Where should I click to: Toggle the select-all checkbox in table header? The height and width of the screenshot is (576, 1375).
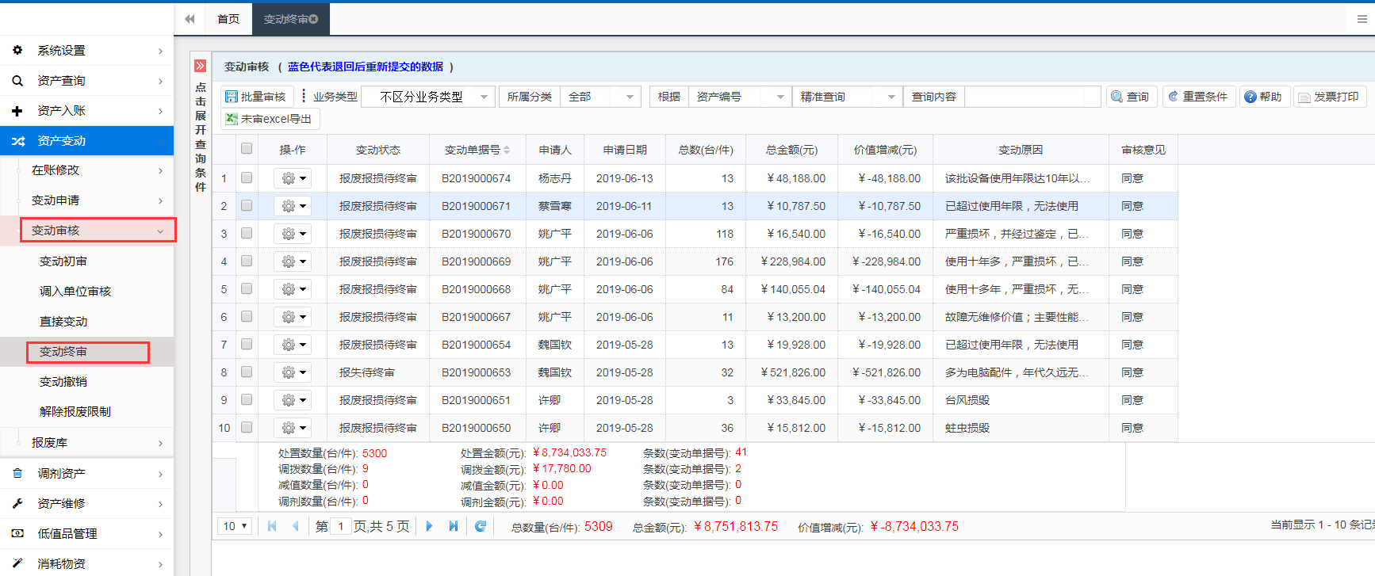(x=247, y=149)
